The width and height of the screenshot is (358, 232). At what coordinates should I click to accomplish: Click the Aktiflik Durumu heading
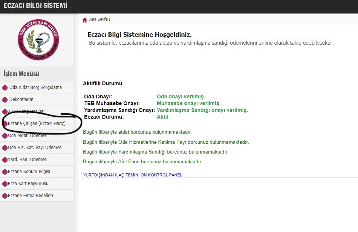(103, 83)
